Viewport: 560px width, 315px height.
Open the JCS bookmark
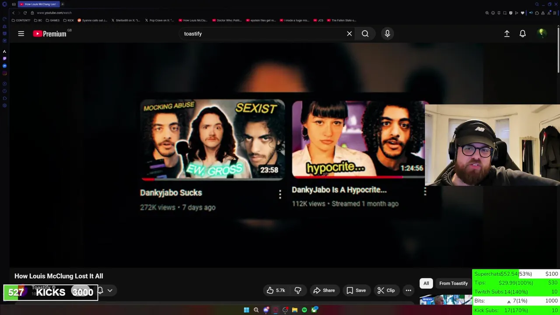point(318,20)
